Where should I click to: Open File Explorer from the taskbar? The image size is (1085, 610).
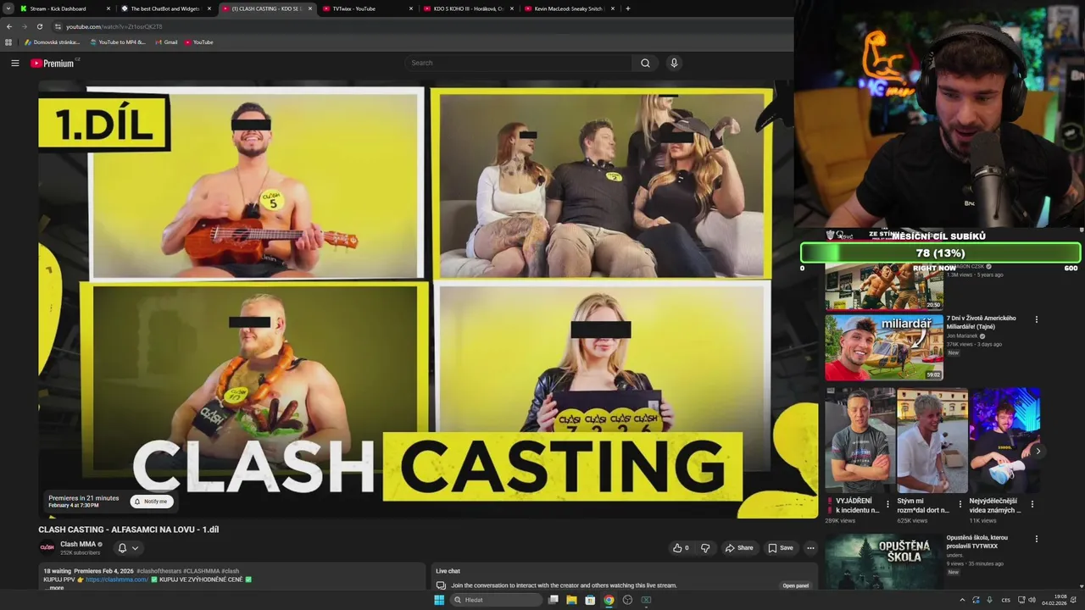571,600
